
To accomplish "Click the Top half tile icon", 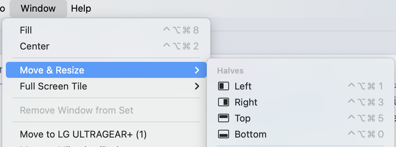I will coord(223,118).
